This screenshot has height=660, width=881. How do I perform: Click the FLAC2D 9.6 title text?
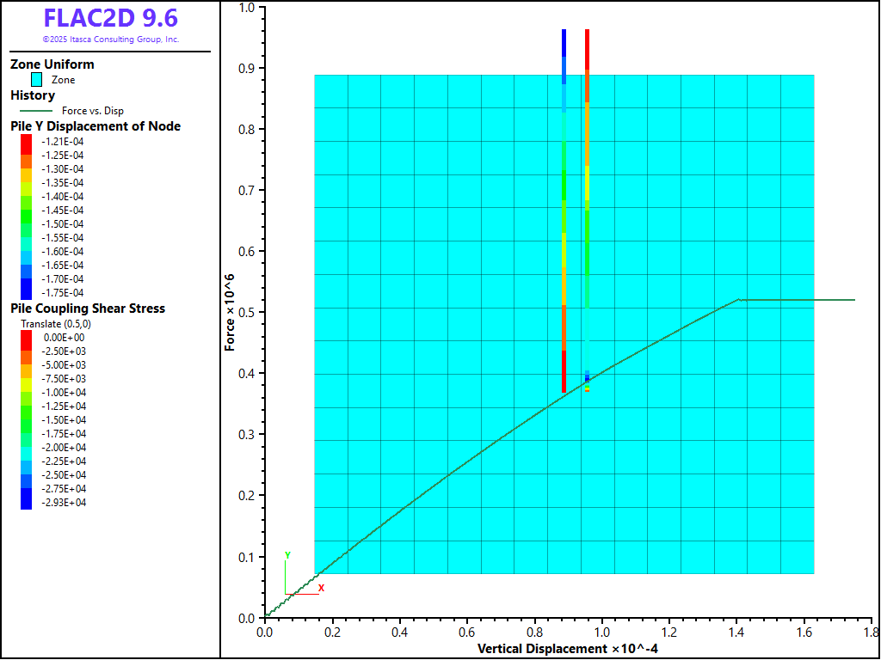click(110, 18)
